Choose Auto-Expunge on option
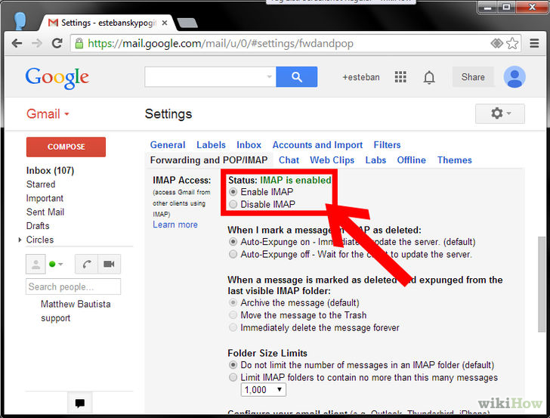 233,242
